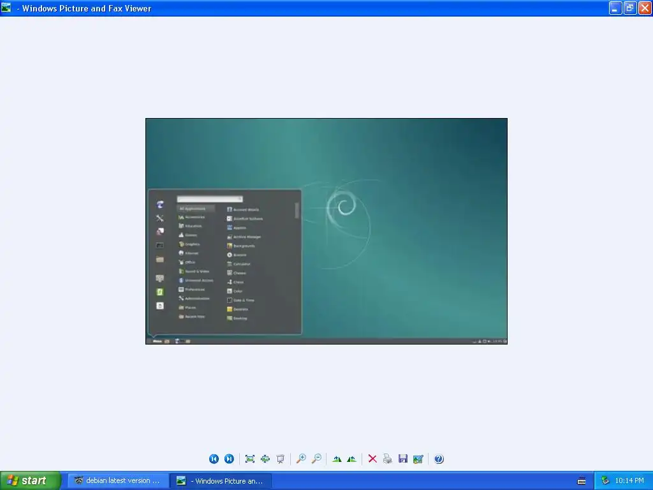Rotate the image clockwise

pos(337,459)
